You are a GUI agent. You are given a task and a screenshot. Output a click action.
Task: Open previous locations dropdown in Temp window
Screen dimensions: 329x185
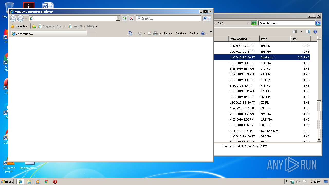[248, 23]
